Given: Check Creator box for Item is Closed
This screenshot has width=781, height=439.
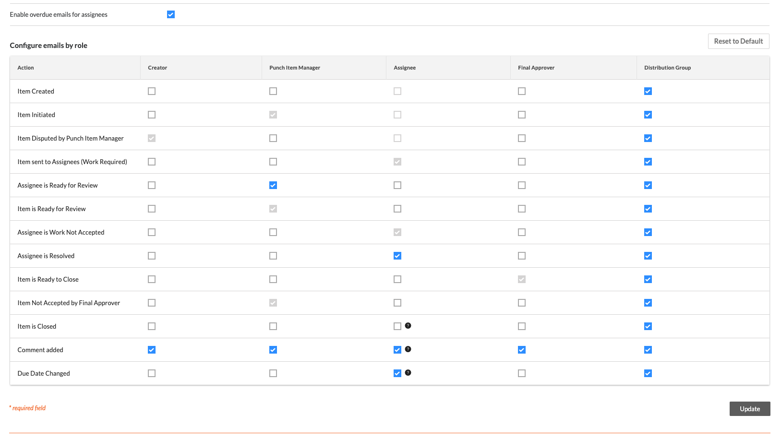Looking at the screenshot, I should coord(152,326).
